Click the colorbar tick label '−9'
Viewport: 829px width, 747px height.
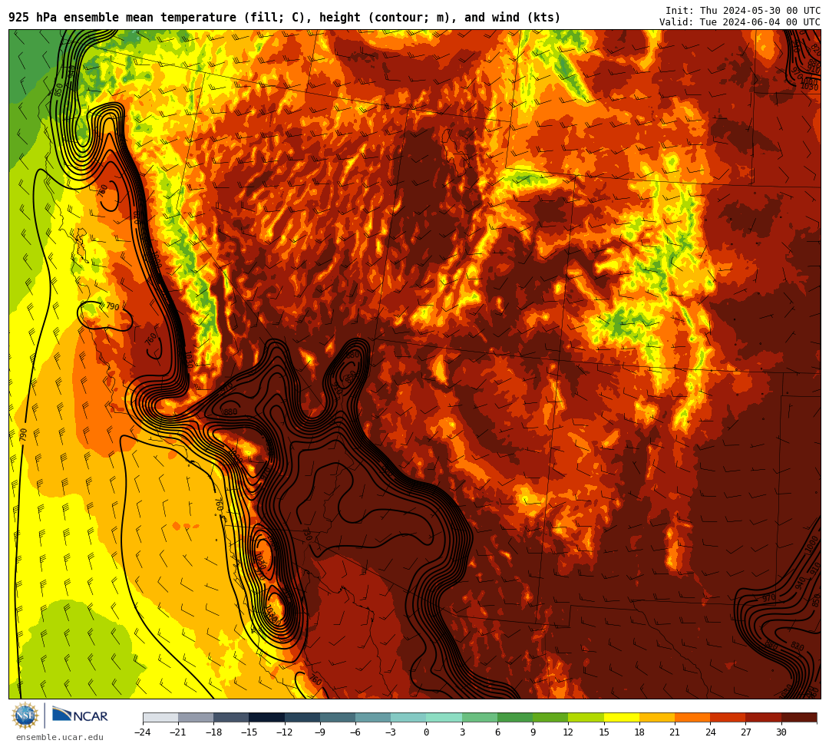coord(320,732)
